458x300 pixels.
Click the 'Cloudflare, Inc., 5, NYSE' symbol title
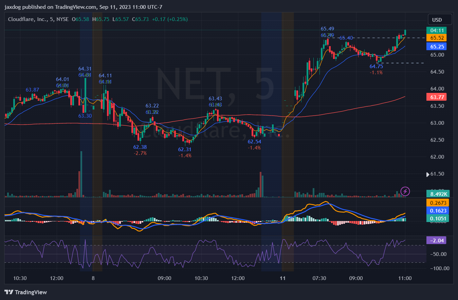click(39, 19)
